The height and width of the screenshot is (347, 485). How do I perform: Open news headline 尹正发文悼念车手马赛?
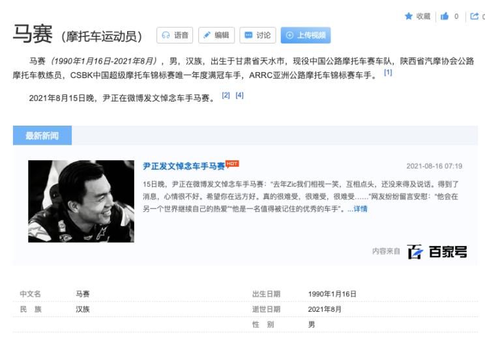(184, 166)
